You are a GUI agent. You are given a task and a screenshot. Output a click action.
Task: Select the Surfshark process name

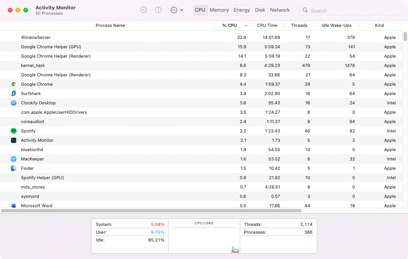31,93
